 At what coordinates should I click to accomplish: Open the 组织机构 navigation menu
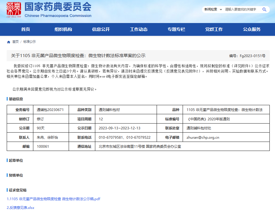(x=63, y=29)
